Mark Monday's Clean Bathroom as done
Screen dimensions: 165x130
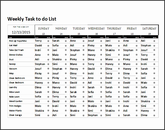click(x=66, y=78)
